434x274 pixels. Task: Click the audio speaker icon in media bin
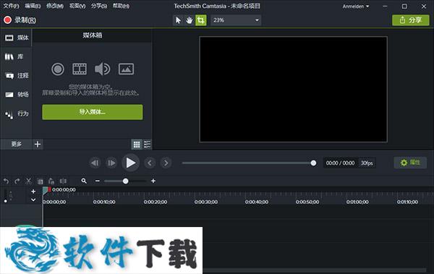[103, 69]
